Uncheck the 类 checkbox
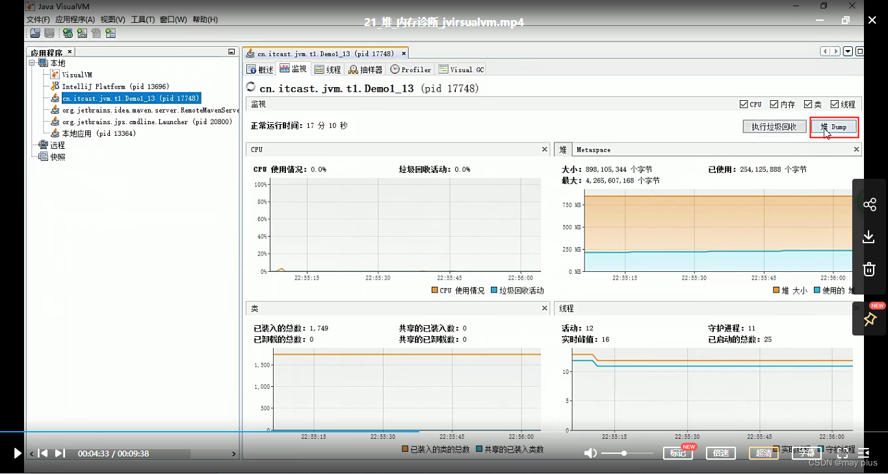The height and width of the screenshot is (474, 888). (x=808, y=104)
